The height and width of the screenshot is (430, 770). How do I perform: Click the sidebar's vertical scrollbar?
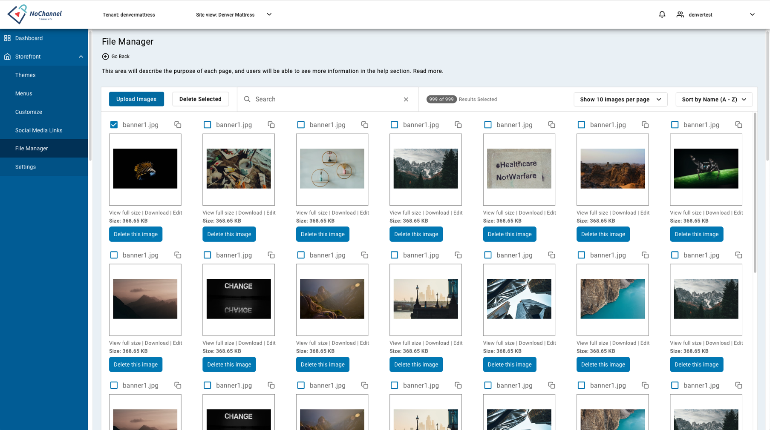pyautogui.click(x=90, y=96)
